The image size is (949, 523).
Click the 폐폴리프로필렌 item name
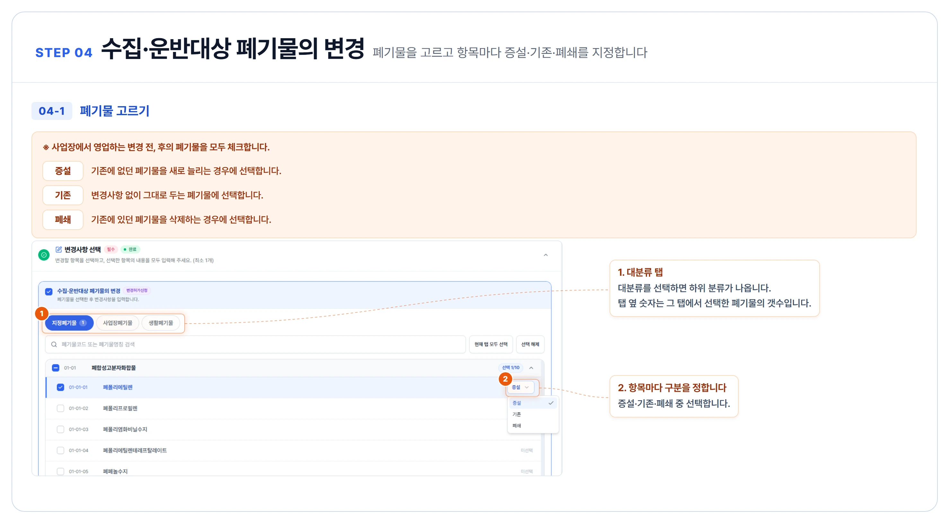(120, 408)
